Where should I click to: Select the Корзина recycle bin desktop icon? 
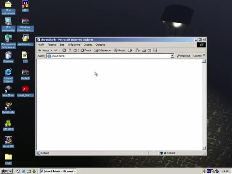[8, 57]
